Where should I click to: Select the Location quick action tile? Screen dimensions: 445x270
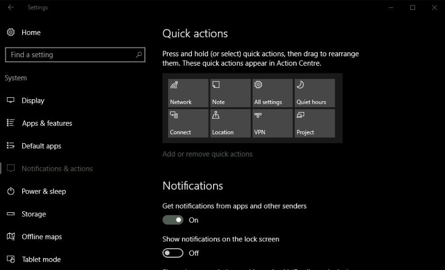[x=230, y=123]
